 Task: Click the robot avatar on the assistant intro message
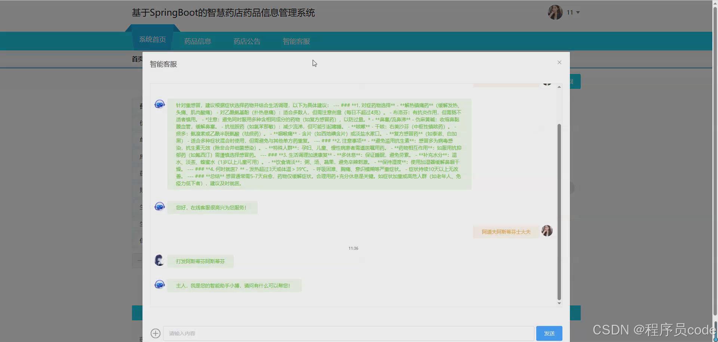160,284
